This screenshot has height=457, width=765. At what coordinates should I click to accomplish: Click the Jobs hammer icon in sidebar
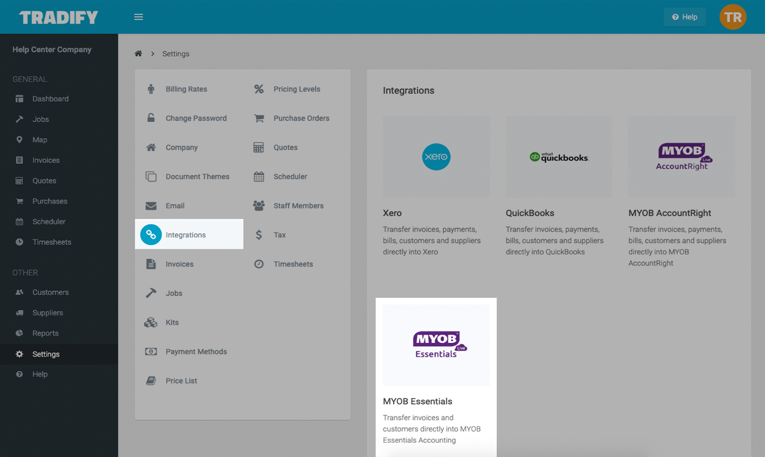click(x=20, y=119)
